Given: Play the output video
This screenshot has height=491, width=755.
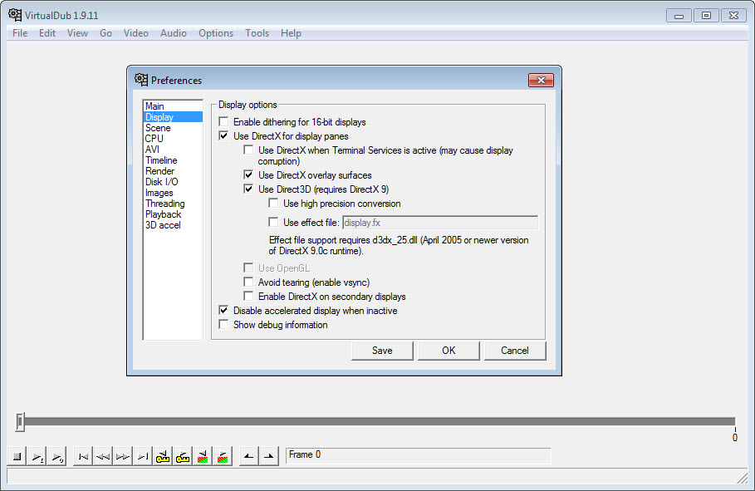Looking at the screenshot, I should (57, 456).
